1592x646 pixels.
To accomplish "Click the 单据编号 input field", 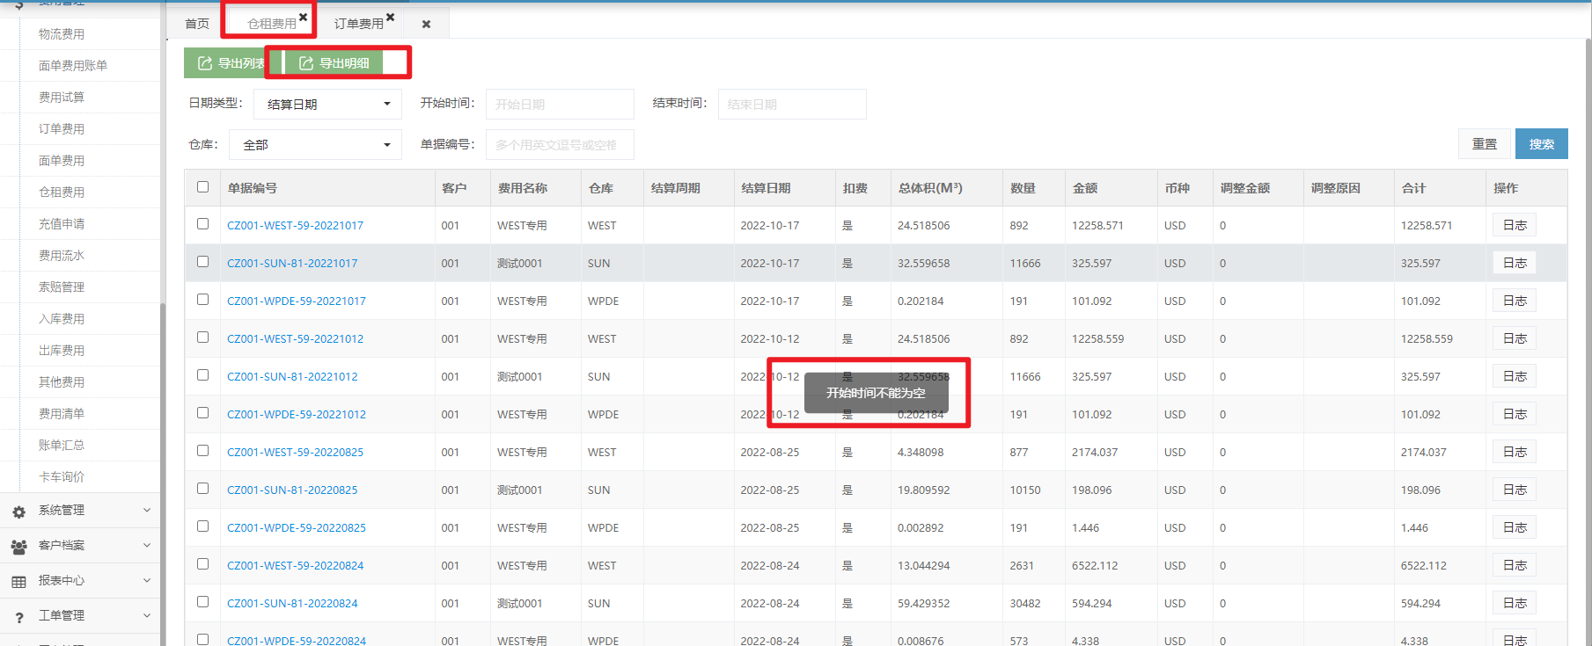I will coord(560,145).
